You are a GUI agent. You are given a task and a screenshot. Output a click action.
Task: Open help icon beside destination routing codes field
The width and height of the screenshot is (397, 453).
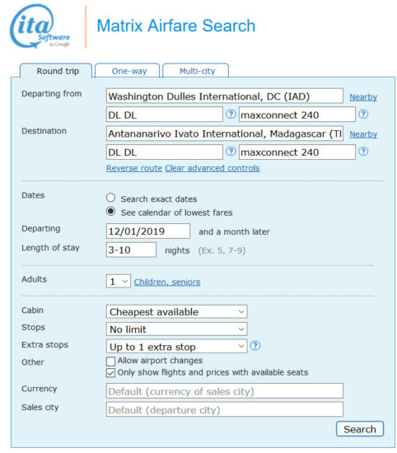[x=231, y=151]
